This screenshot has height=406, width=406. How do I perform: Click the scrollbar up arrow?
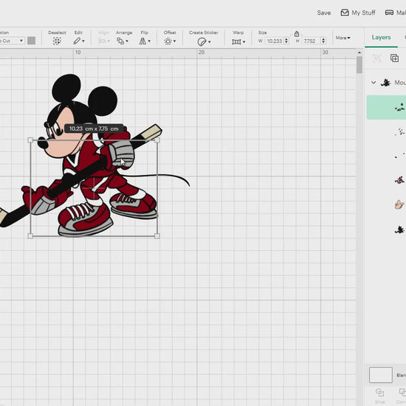[x=359, y=52]
